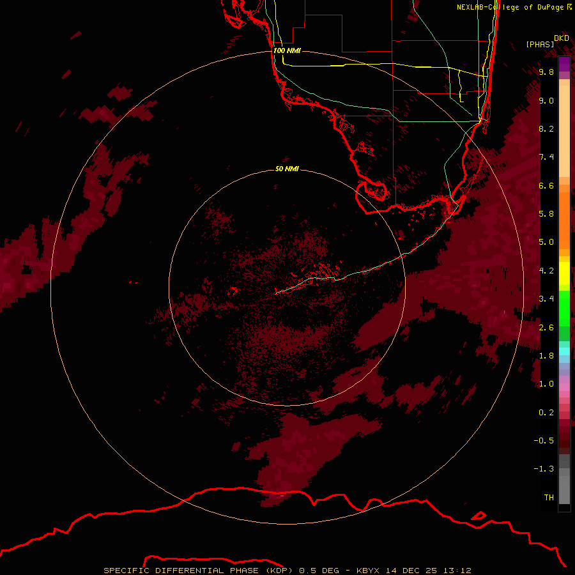Click the TH label on the color scale
The image size is (575, 575).
click(549, 497)
